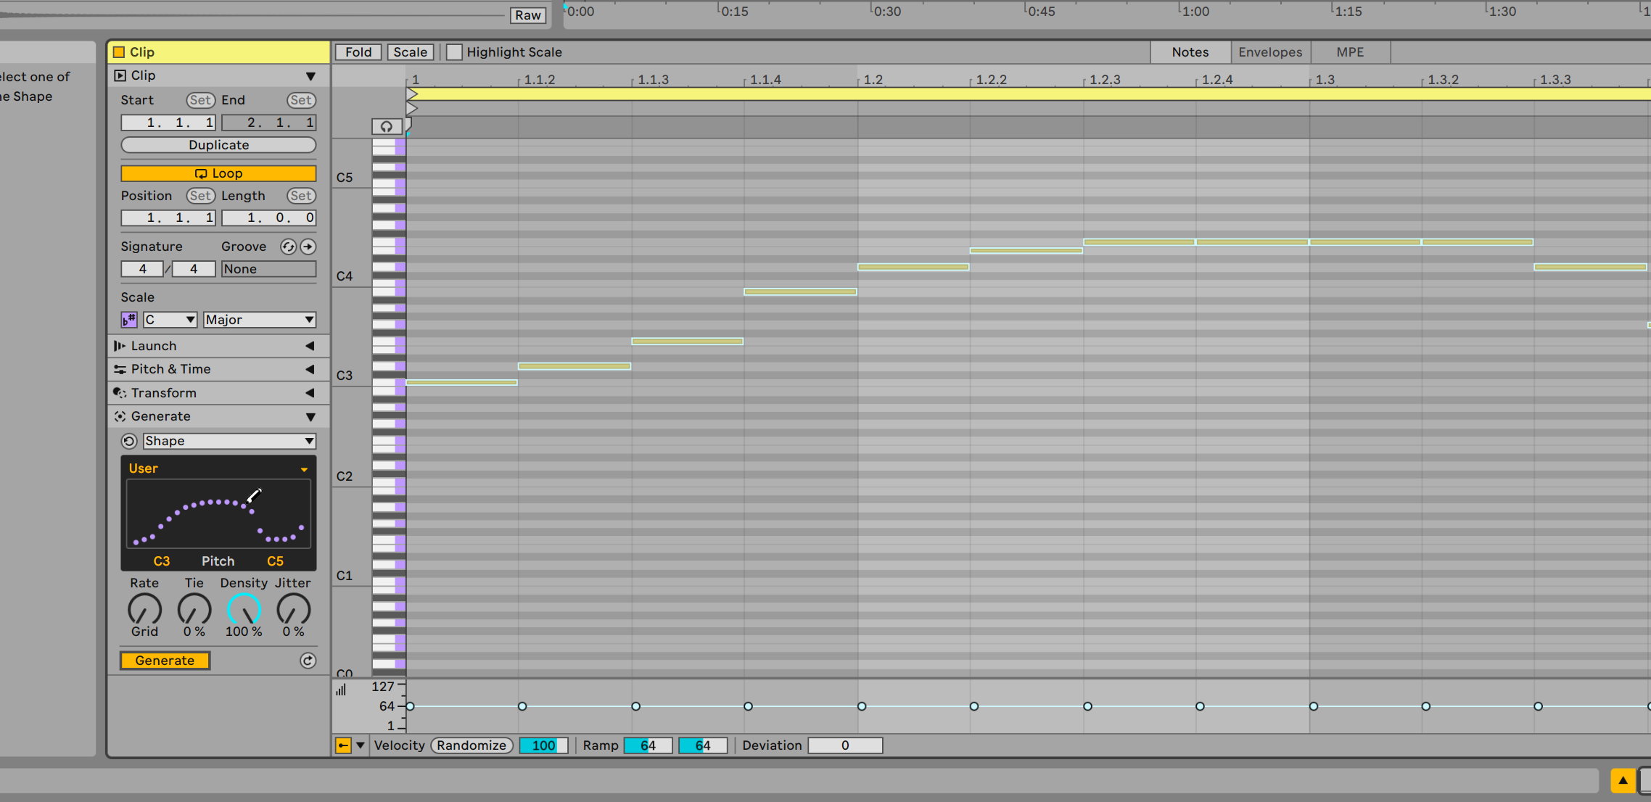Expand the Pitch & Time panel
This screenshot has height=802, width=1651.
click(310, 369)
